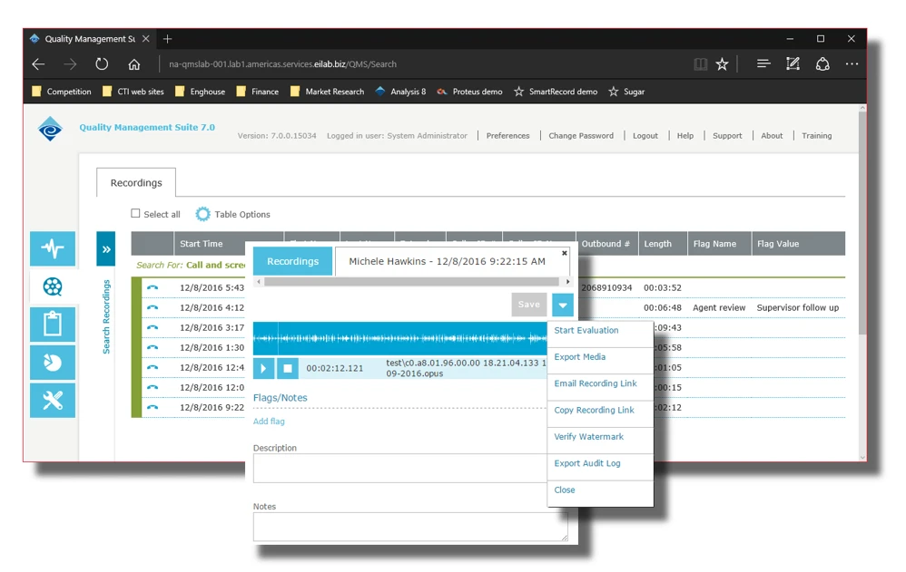
Task: Click the browser address bar
Action: point(282,64)
